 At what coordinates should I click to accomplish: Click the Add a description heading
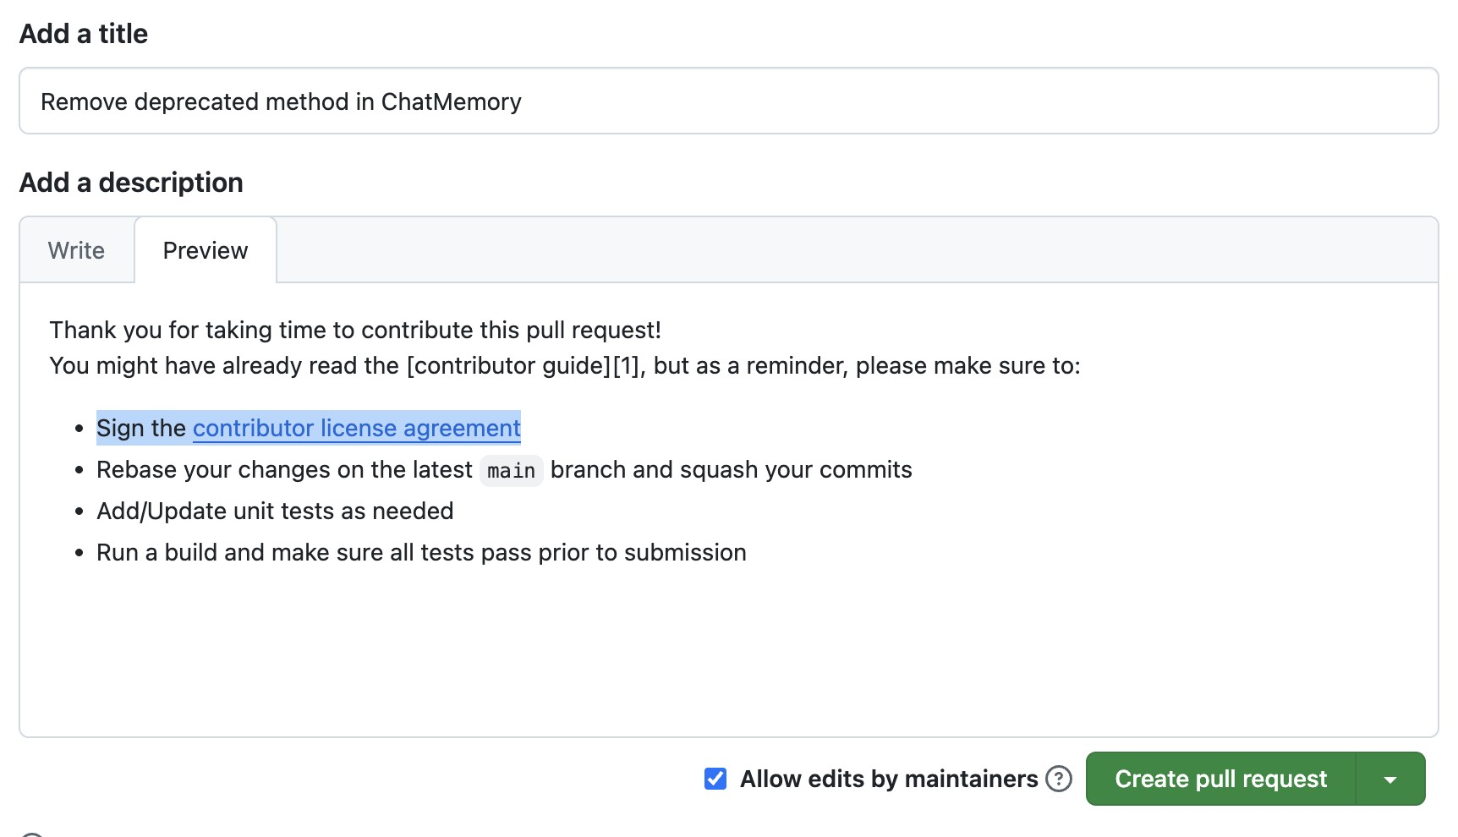pos(131,183)
